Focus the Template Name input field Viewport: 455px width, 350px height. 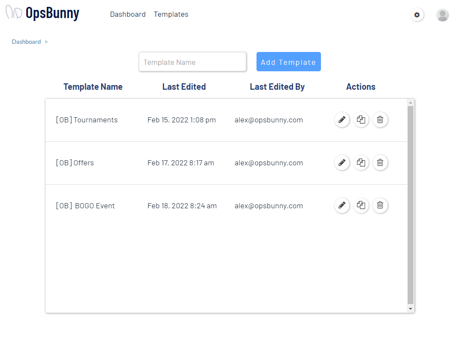coord(192,61)
